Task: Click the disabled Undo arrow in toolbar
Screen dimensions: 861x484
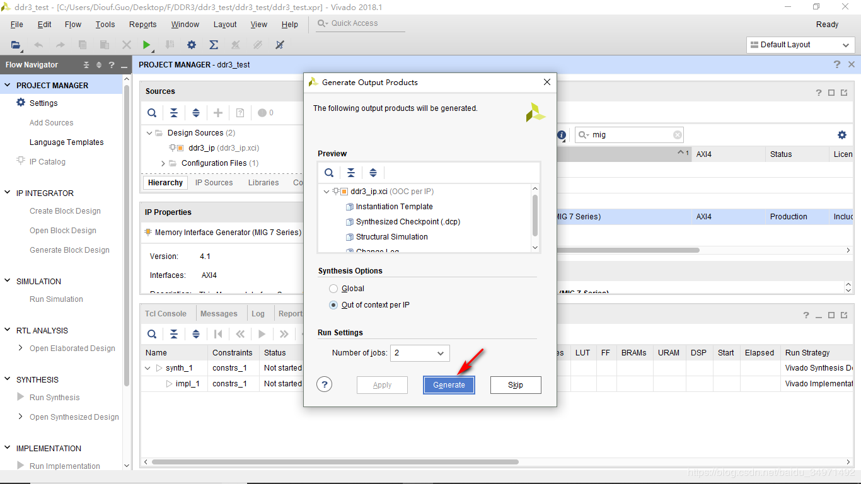Action: click(38, 45)
